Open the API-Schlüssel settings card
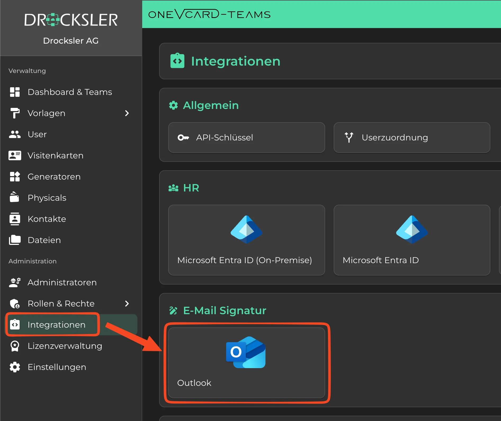Screen dimensions: 501x421 point(246,138)
